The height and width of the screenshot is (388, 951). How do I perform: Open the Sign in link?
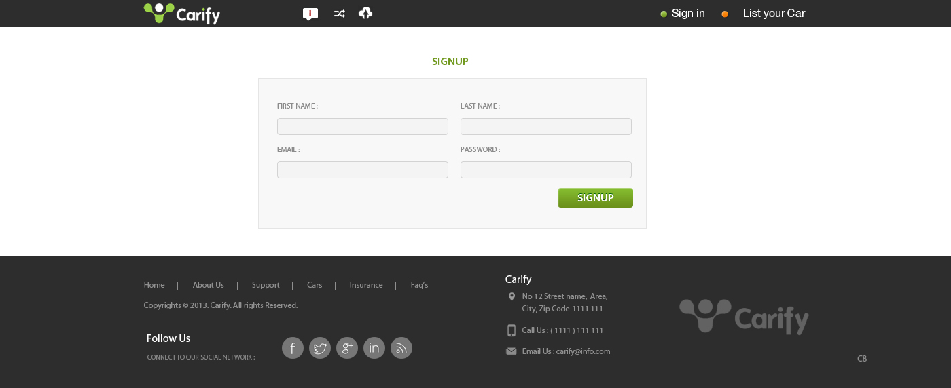click(688, 14)
